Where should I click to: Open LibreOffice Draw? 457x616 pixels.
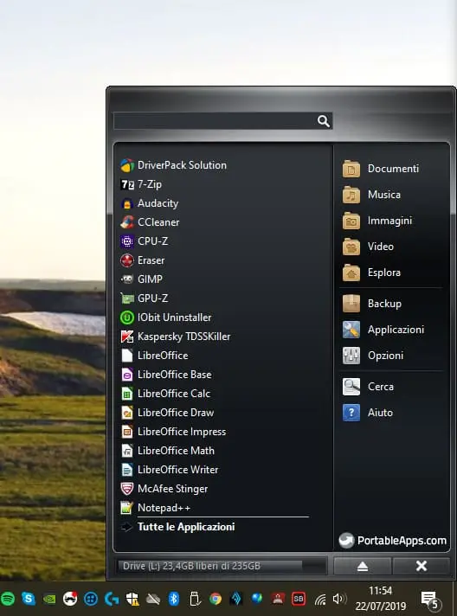pos(167,413)
